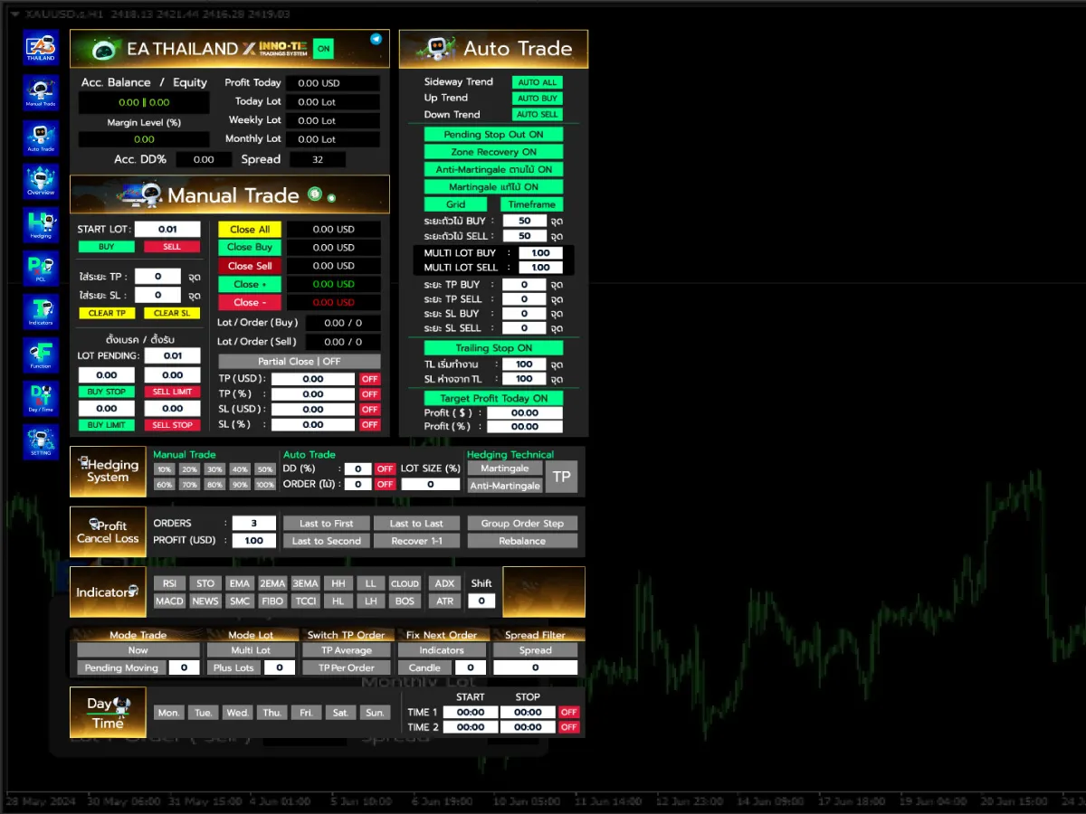Screen dimensions: 1086x814
Task: Open the Function sidebar icon
Action: (x=41, y=355)
